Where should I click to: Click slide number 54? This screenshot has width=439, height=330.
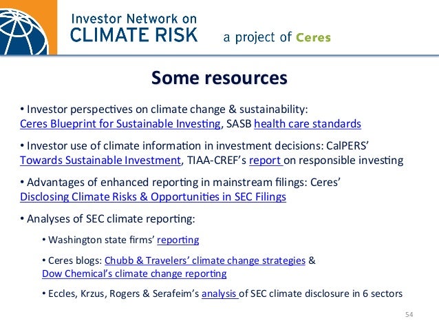coord(409,315)
